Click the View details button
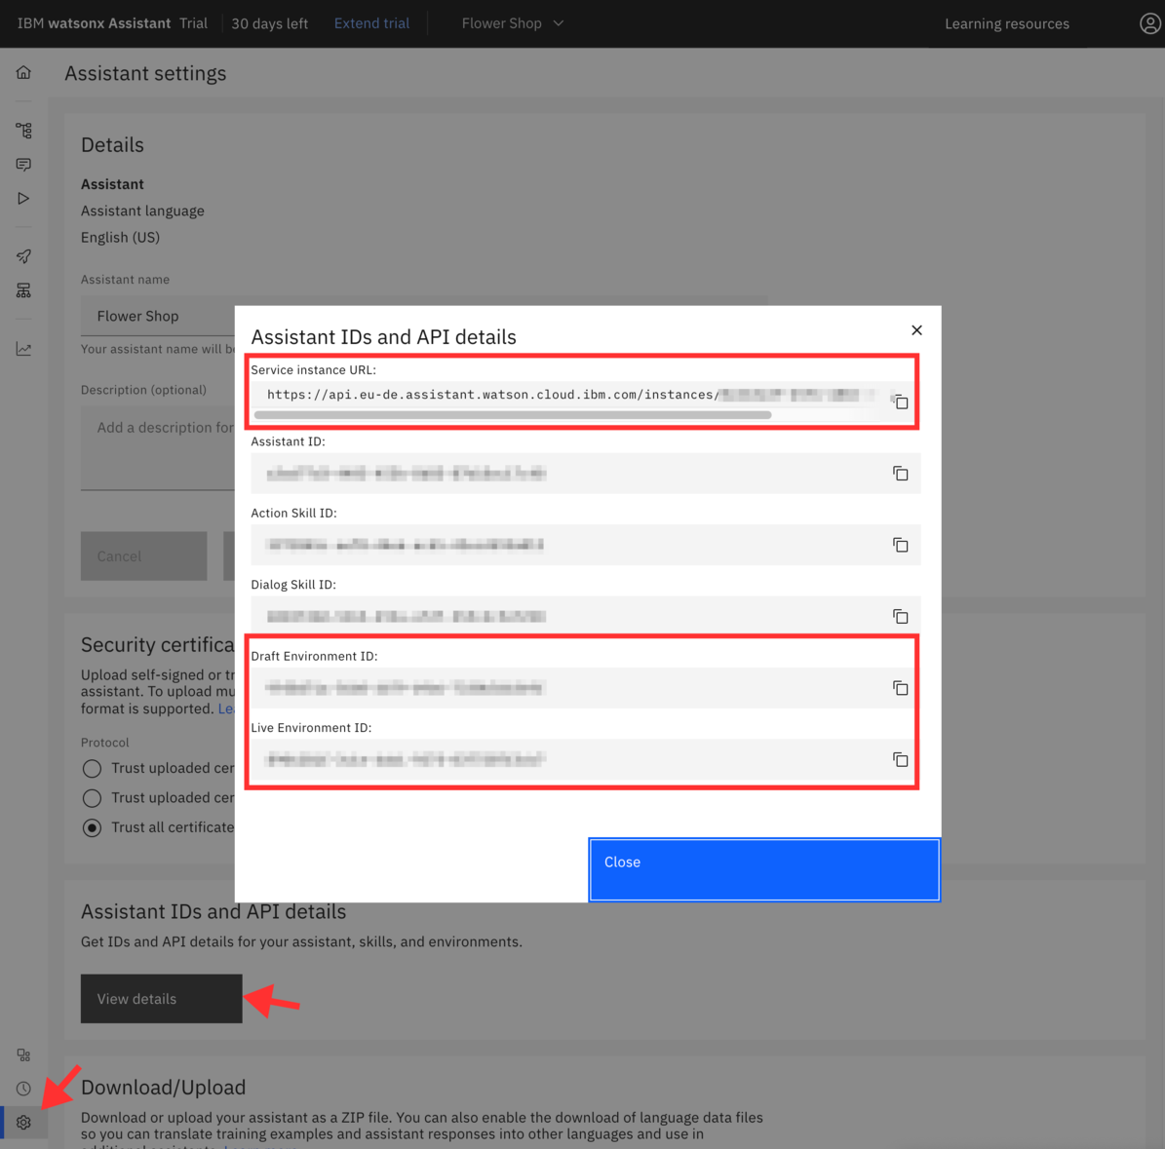Viewport: 1165px width, 1149px height. coord(161,998)
